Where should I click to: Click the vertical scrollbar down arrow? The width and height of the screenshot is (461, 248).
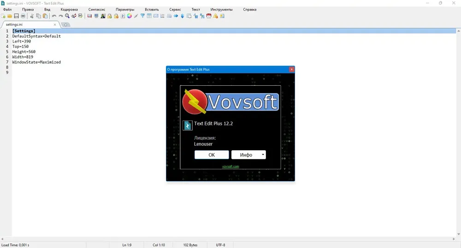(458, 234)
